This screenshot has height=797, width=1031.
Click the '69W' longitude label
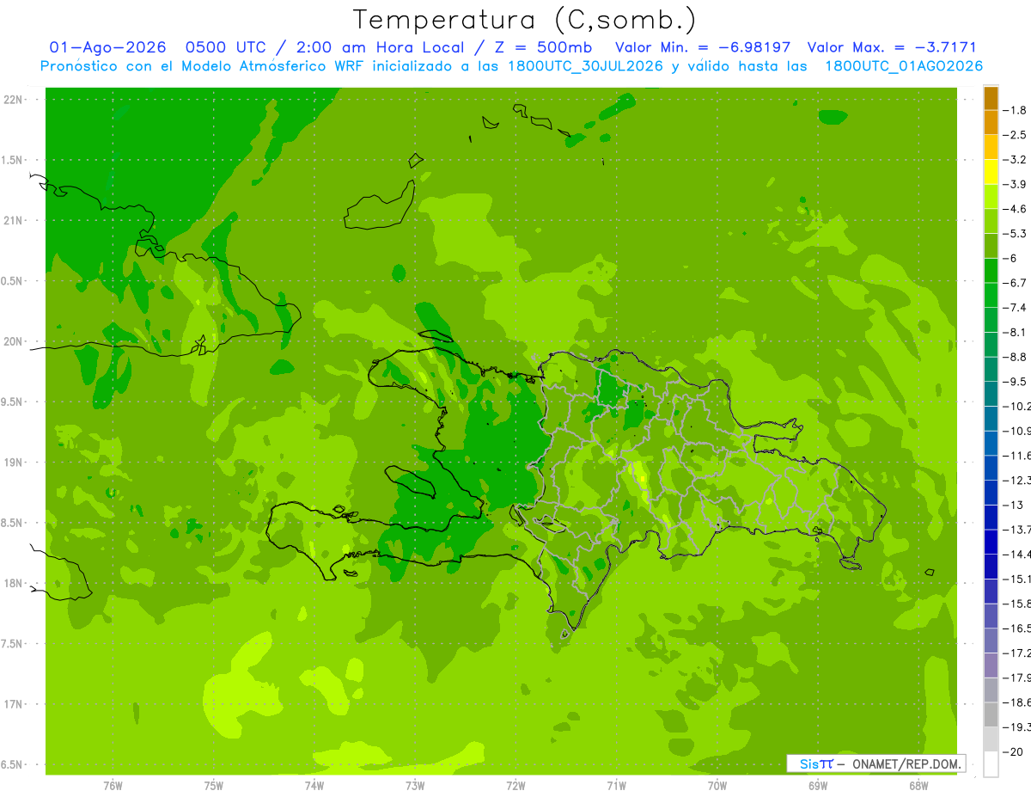pos(817,785)
